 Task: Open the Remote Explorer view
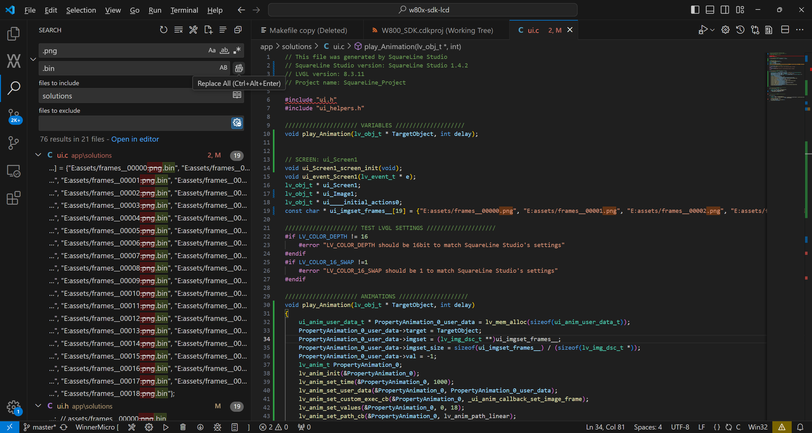[x=13, y=171]
